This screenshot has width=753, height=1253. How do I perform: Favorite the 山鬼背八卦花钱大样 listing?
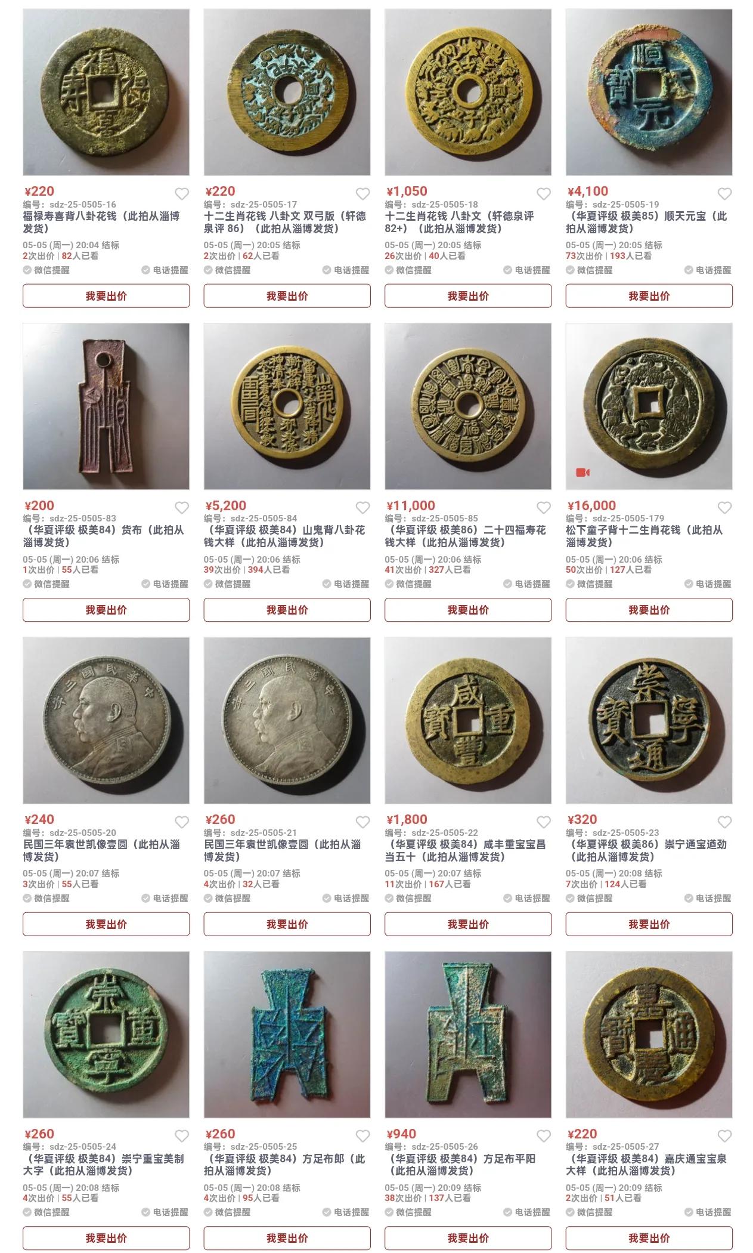point(363,508)
